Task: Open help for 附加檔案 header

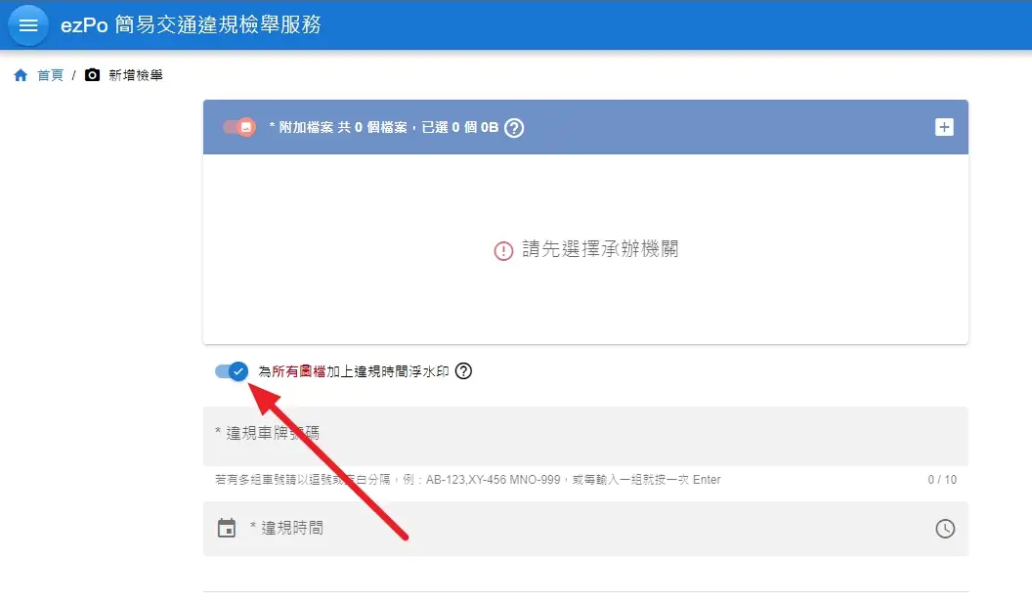Action: pyautogui.click(x=514, y=128)
